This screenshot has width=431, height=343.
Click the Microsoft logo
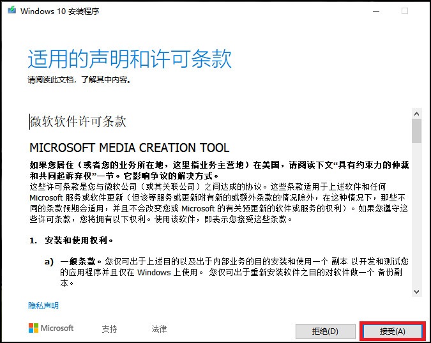click(x=51, y=328)
